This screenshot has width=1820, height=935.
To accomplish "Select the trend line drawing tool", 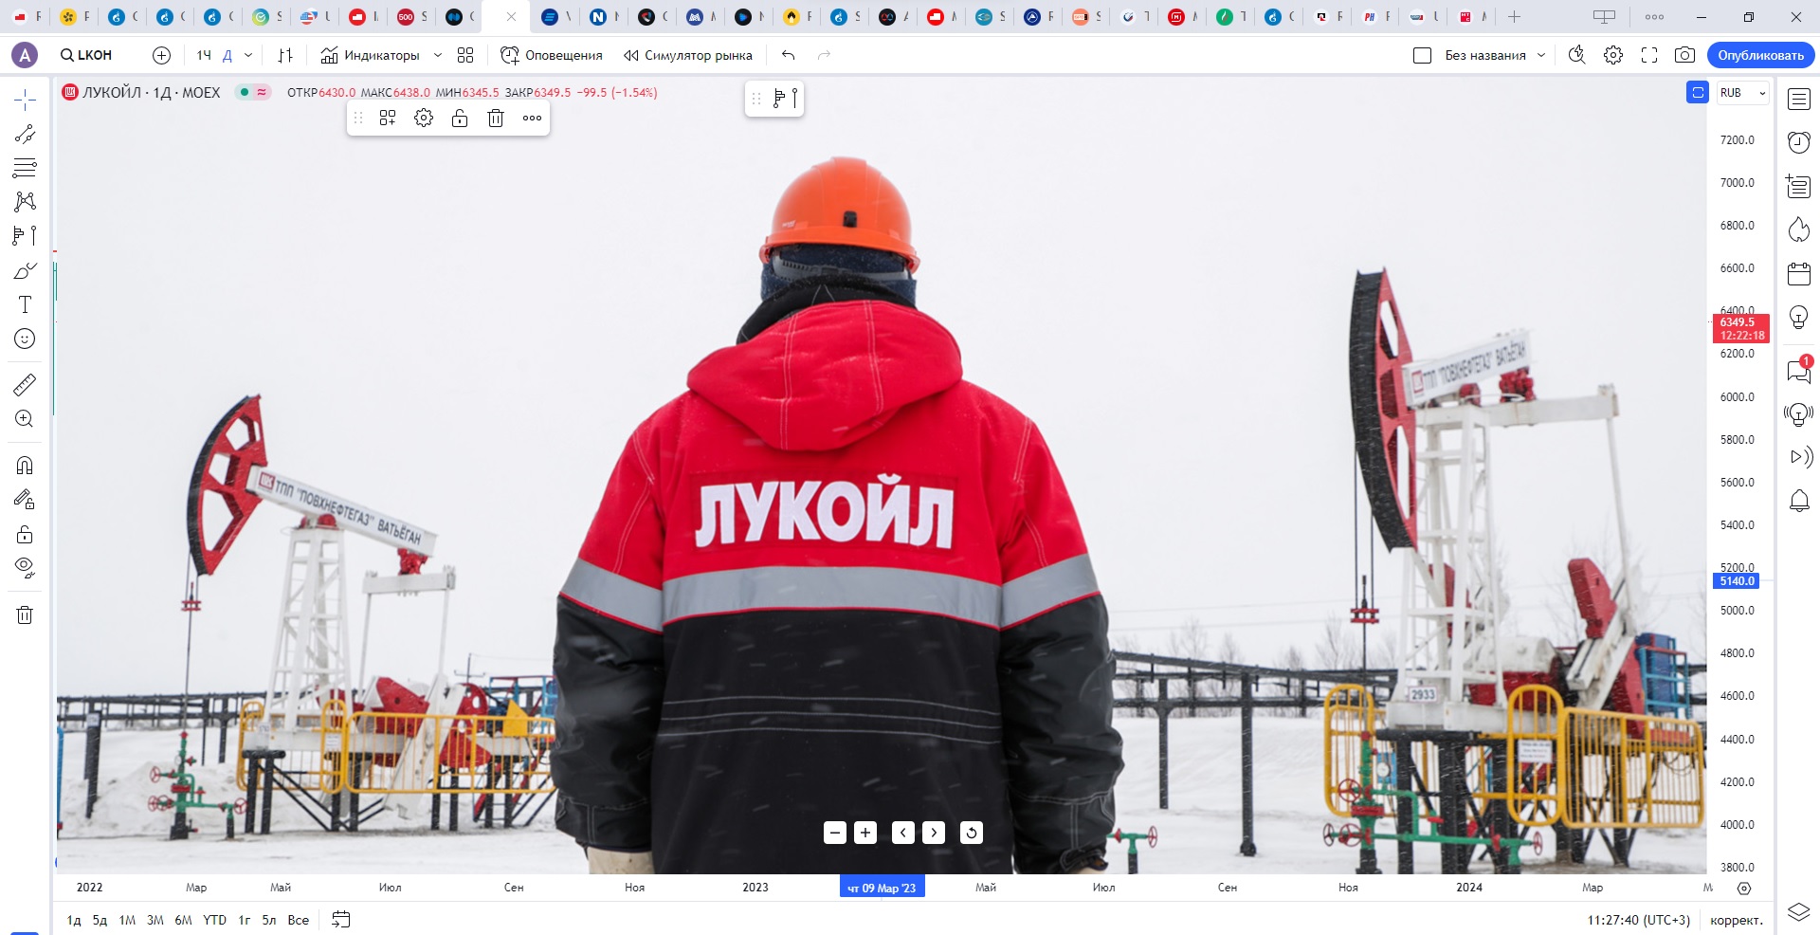I will 25,134.
